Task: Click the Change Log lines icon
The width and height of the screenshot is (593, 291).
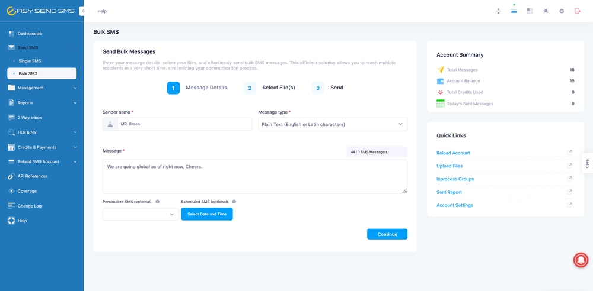Action: coord(11,206)
